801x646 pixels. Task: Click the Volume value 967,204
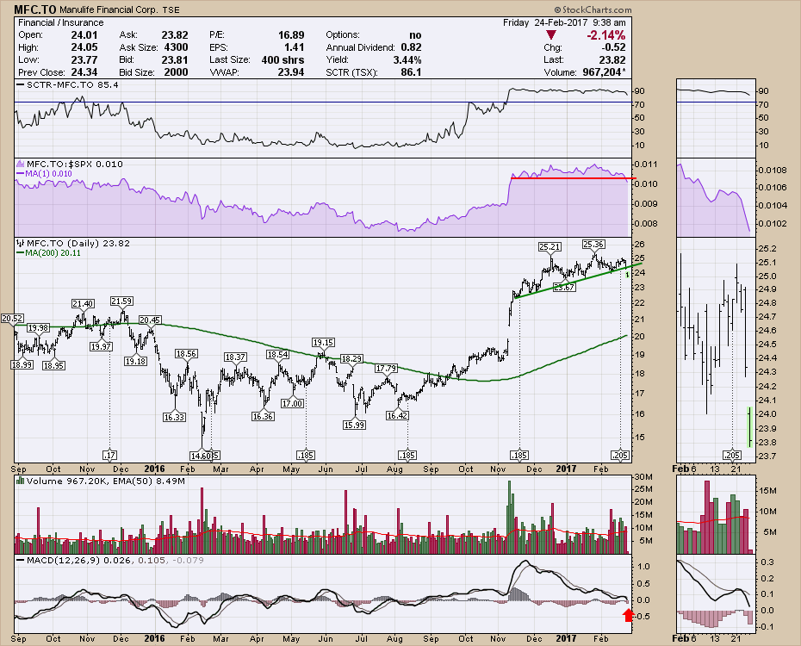602,72
